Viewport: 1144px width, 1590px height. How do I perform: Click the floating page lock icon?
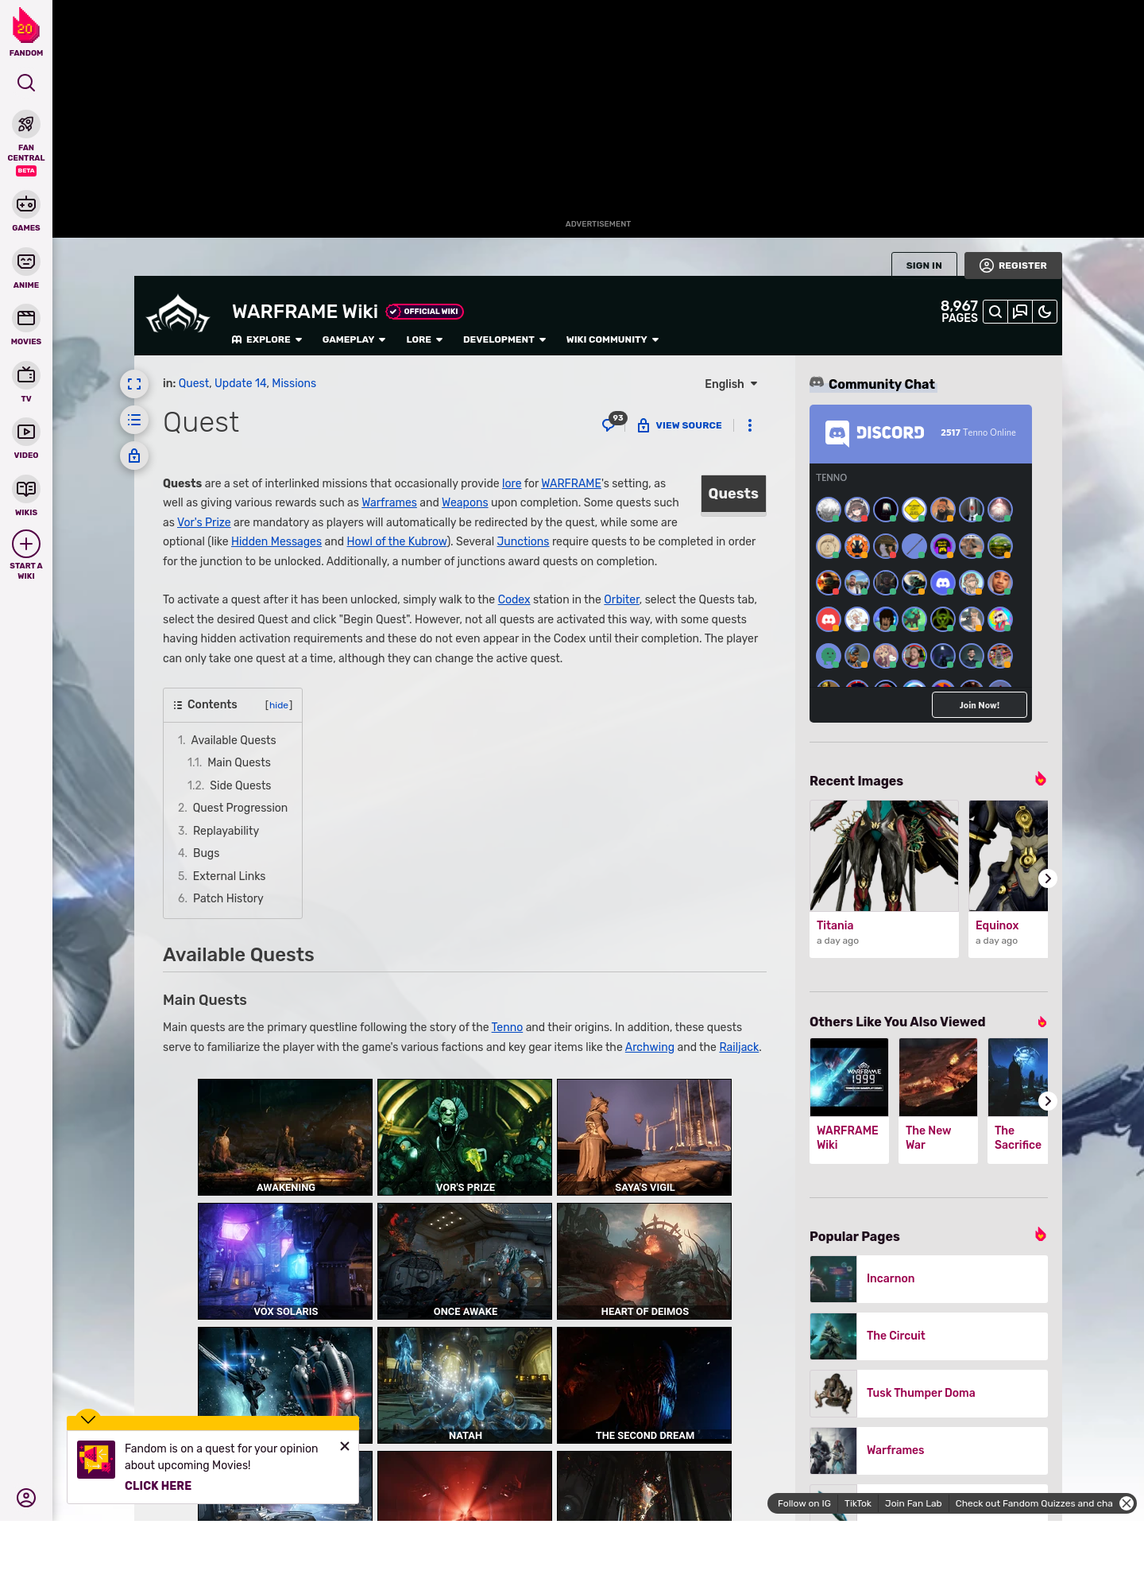pos(134,456)
